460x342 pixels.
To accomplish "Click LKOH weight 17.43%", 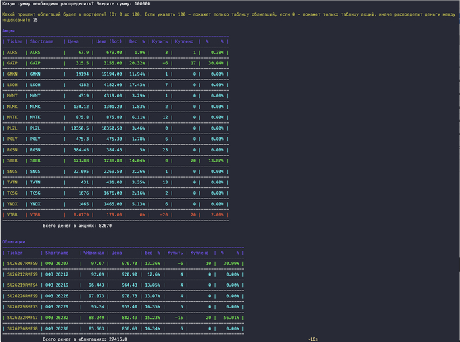I will pos(137,85).
